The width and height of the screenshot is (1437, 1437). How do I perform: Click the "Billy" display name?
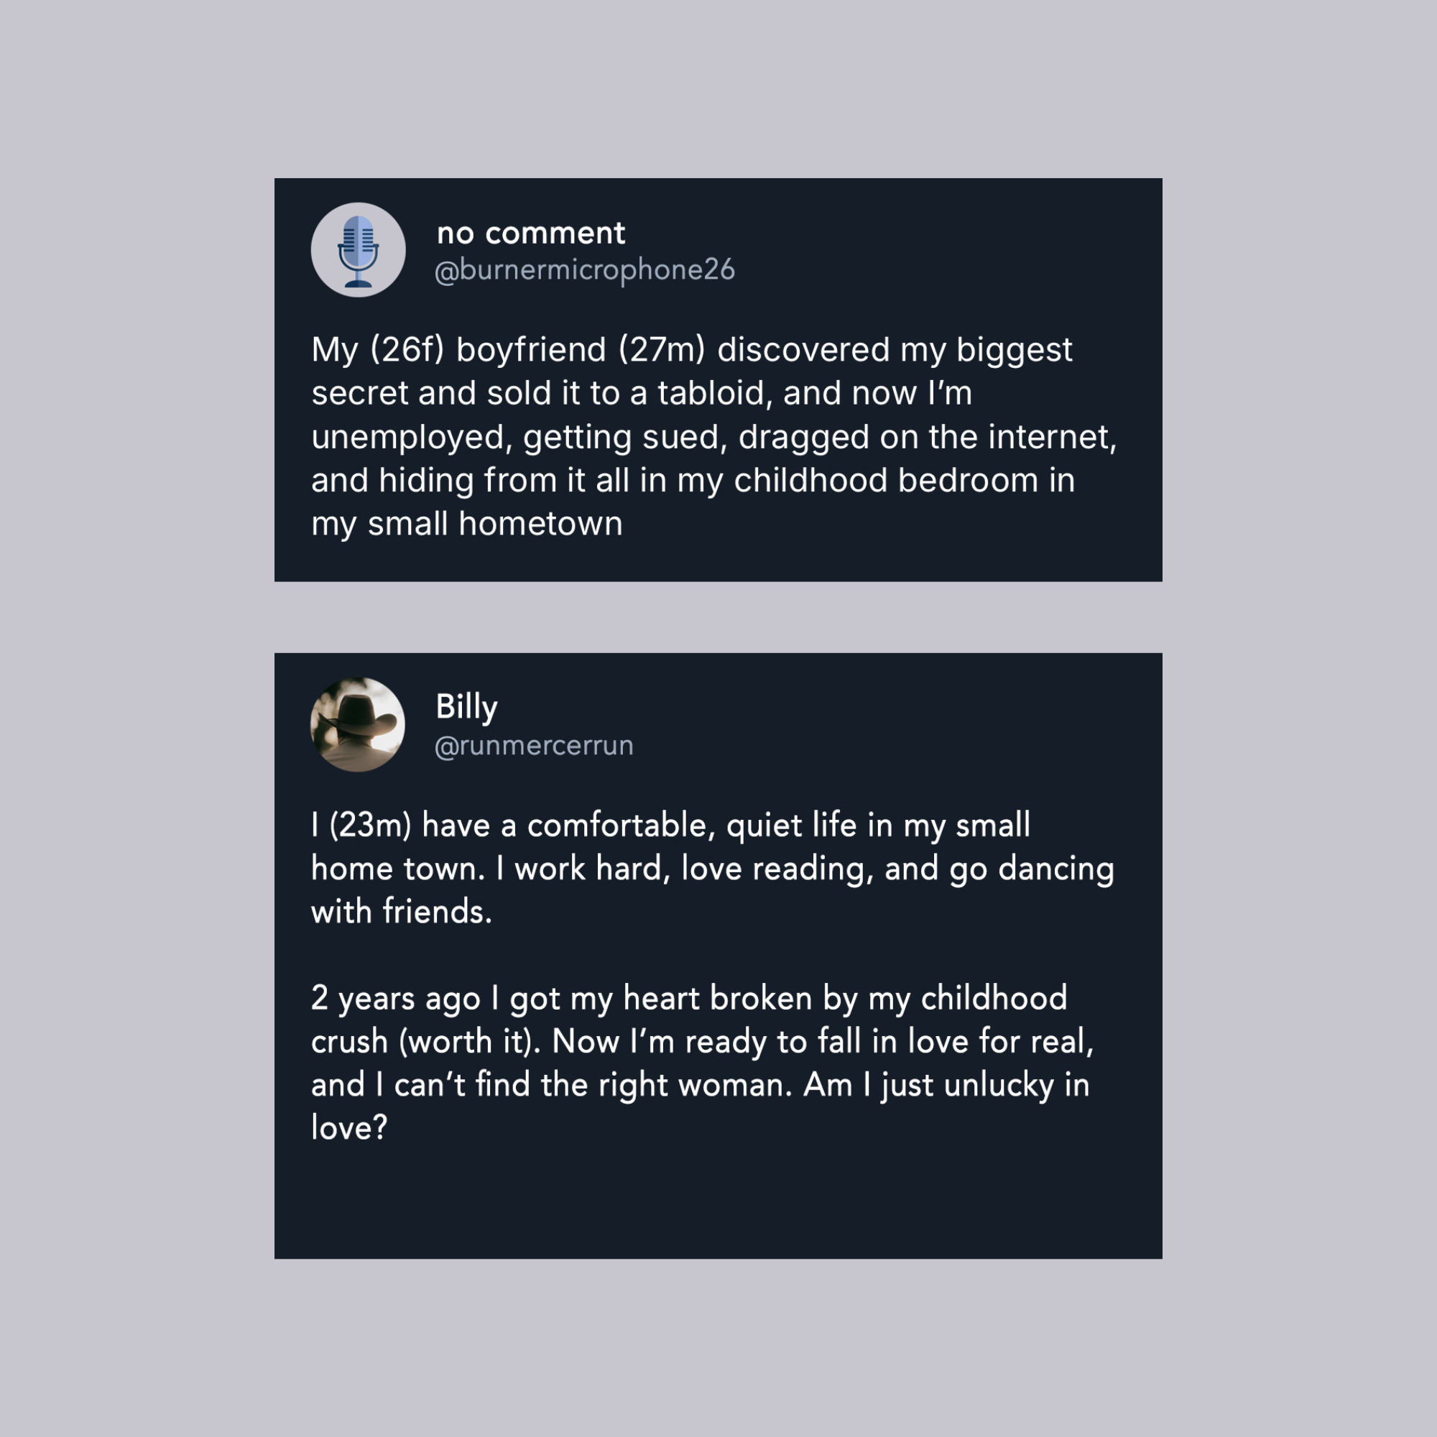466,706
